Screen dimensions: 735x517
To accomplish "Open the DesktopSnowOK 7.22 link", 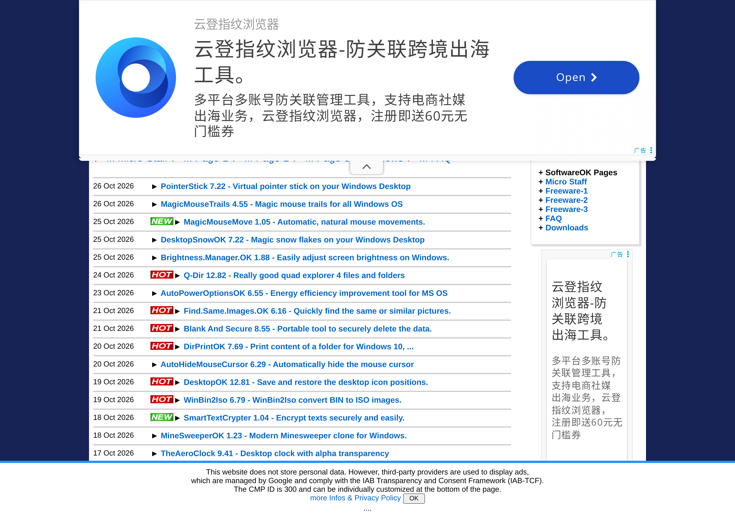I will [x=293, y=240].
